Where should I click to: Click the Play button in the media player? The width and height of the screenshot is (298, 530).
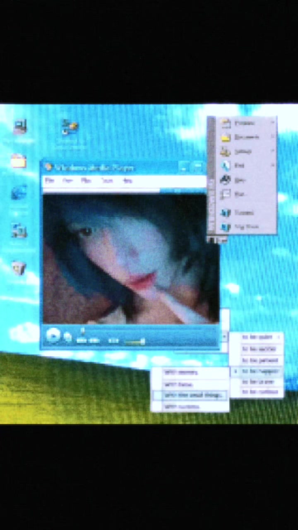pyautogui.click(x=53, y=335)
